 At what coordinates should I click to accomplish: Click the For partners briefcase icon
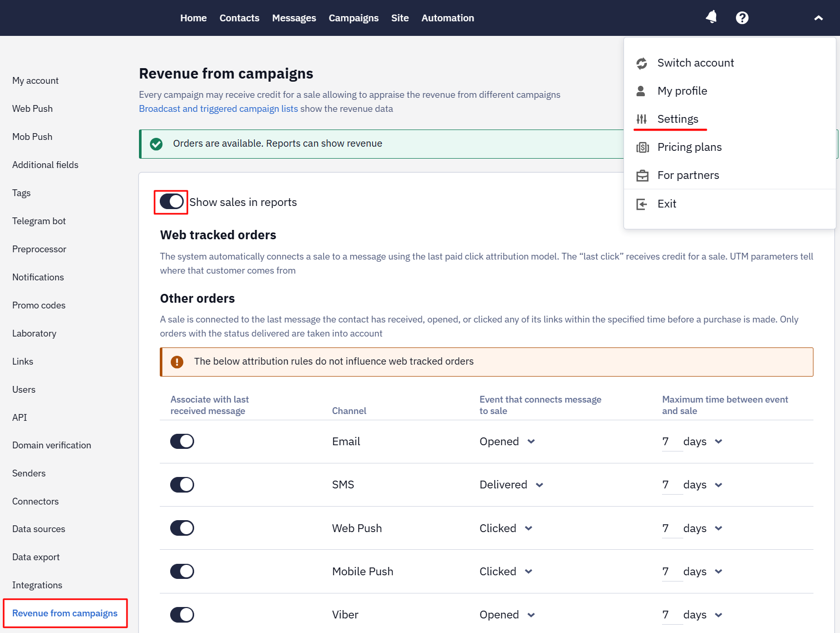[x=643, y=175]
